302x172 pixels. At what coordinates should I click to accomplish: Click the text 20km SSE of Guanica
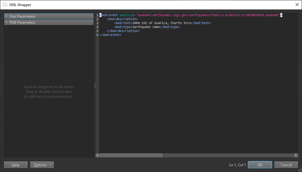click(150, 23)
